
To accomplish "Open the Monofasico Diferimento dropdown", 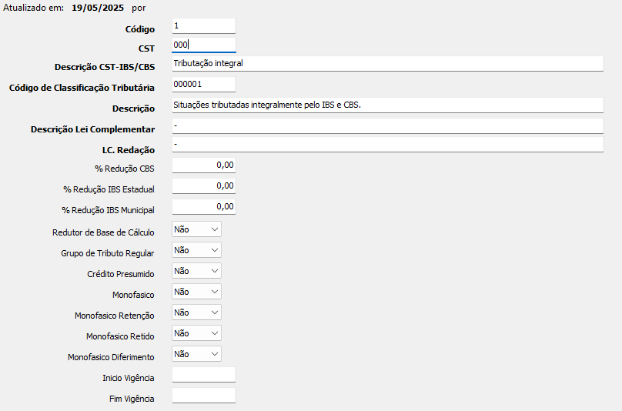I will click(x=196, y=354).
